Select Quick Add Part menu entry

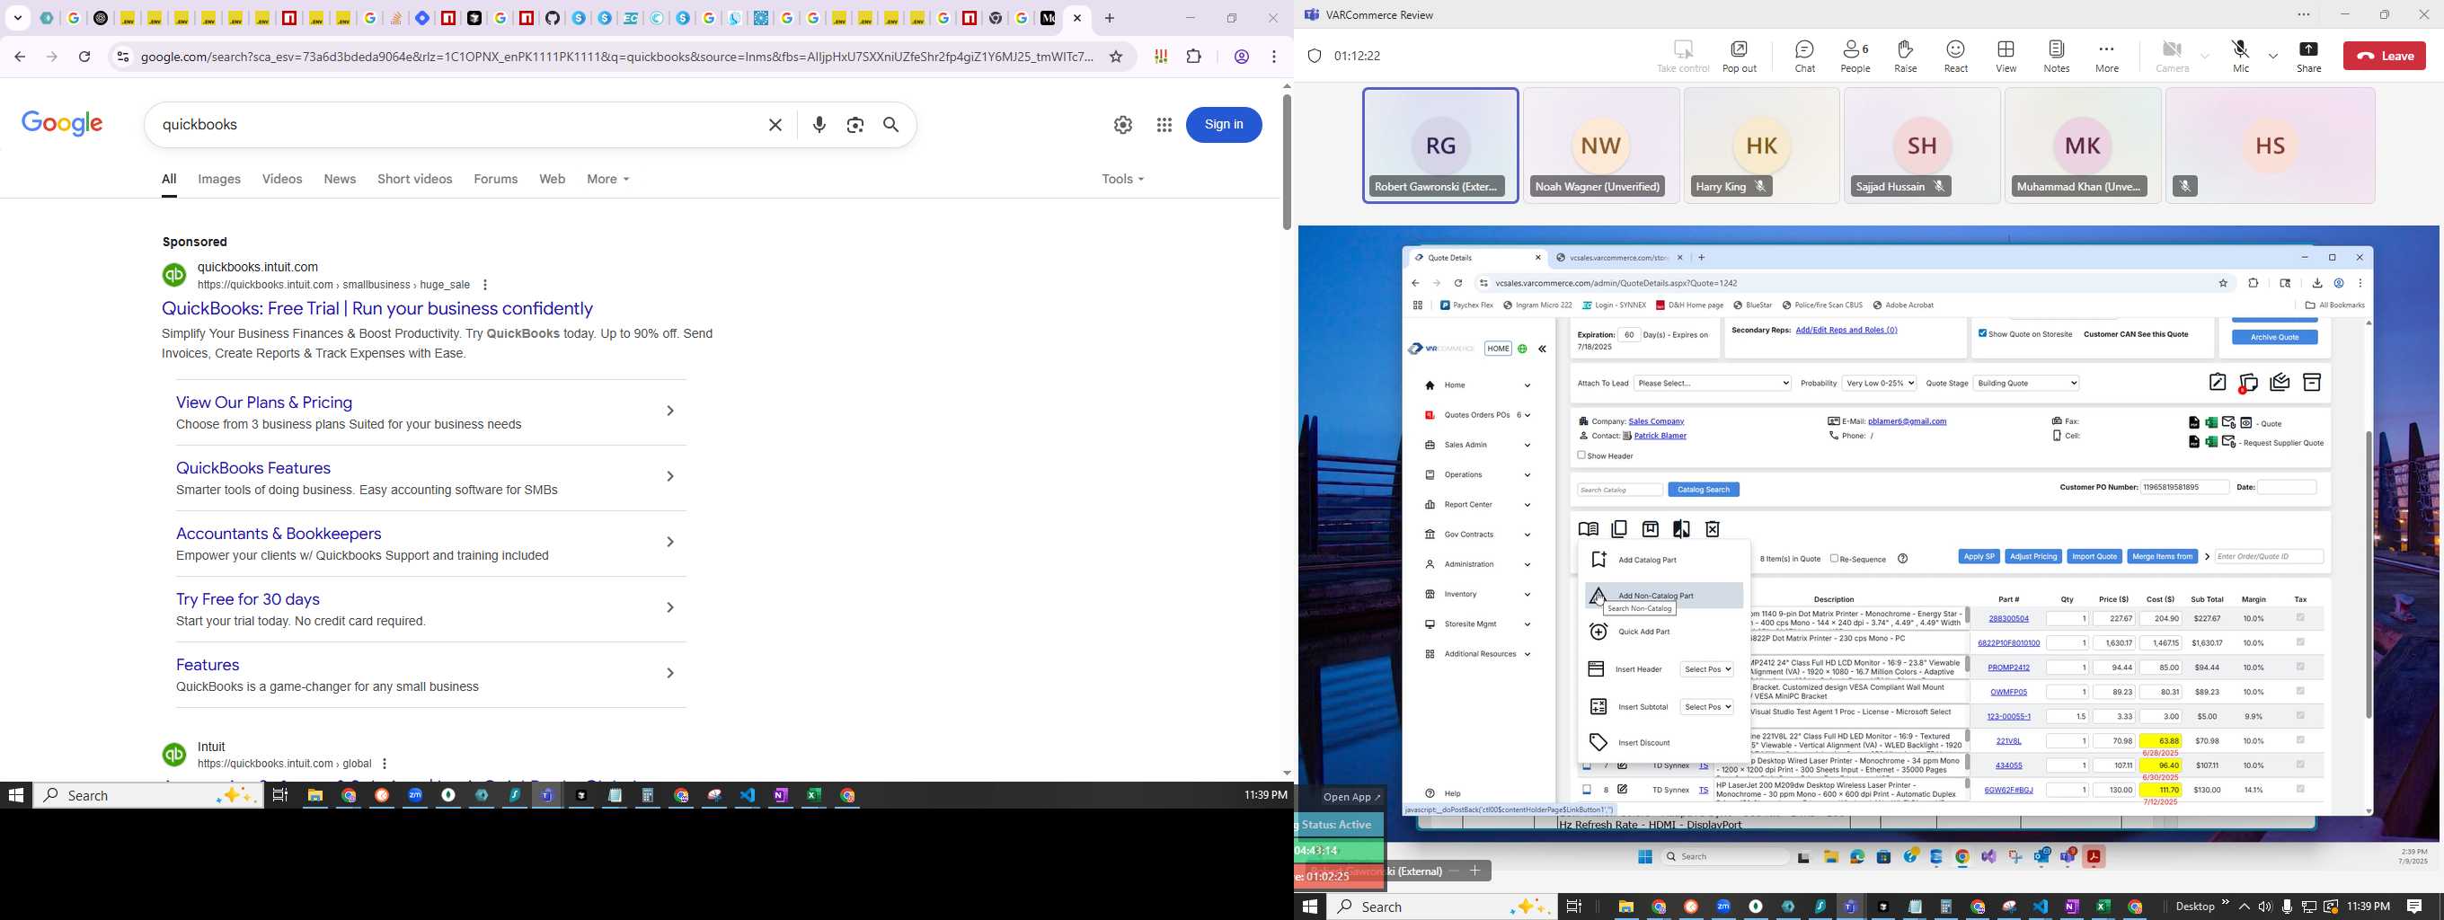(1663, 632)
